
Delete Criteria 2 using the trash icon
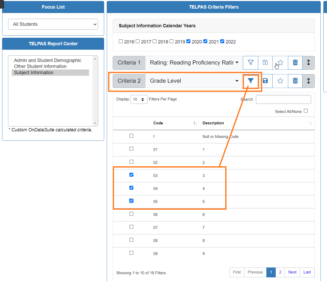tap(295, 81)
